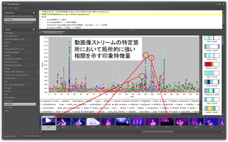
Task: Select the thumbnail labeled 145.0
Action: pos(49,122)
